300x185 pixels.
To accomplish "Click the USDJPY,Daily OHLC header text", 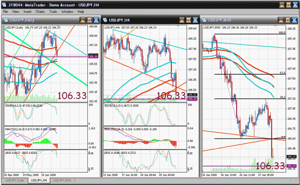I will click(33, 27).
